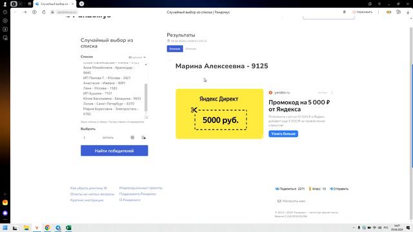Click the sidebar screenshot capture icon
413x232 pixels.
[5, 38]
